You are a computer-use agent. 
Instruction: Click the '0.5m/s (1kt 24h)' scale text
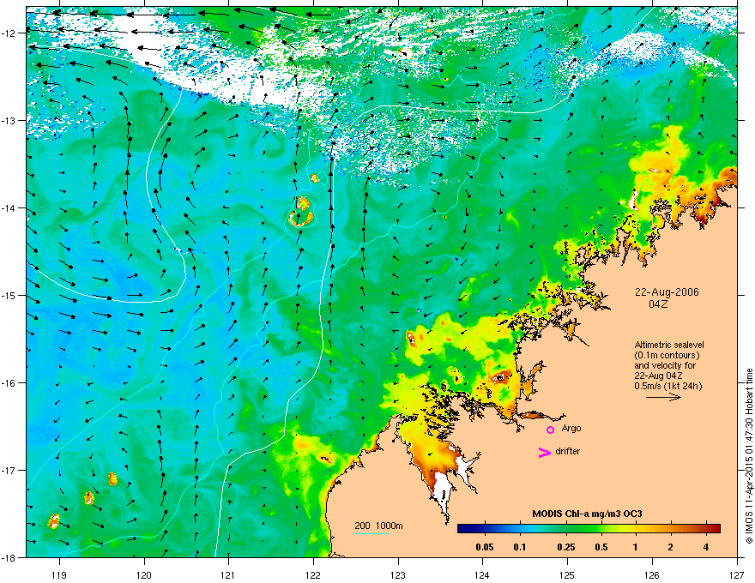point(668,387)
